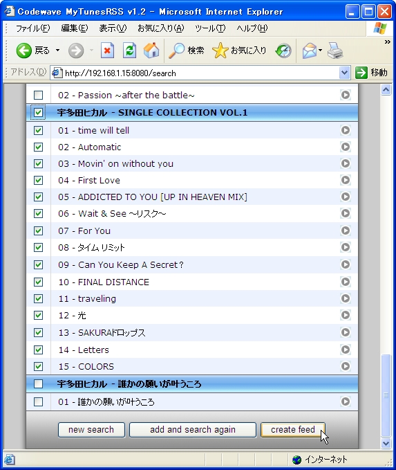Play the track '02 - Automatic'
This screenshot has width=396, height=470.
click(x=345, y=147)
